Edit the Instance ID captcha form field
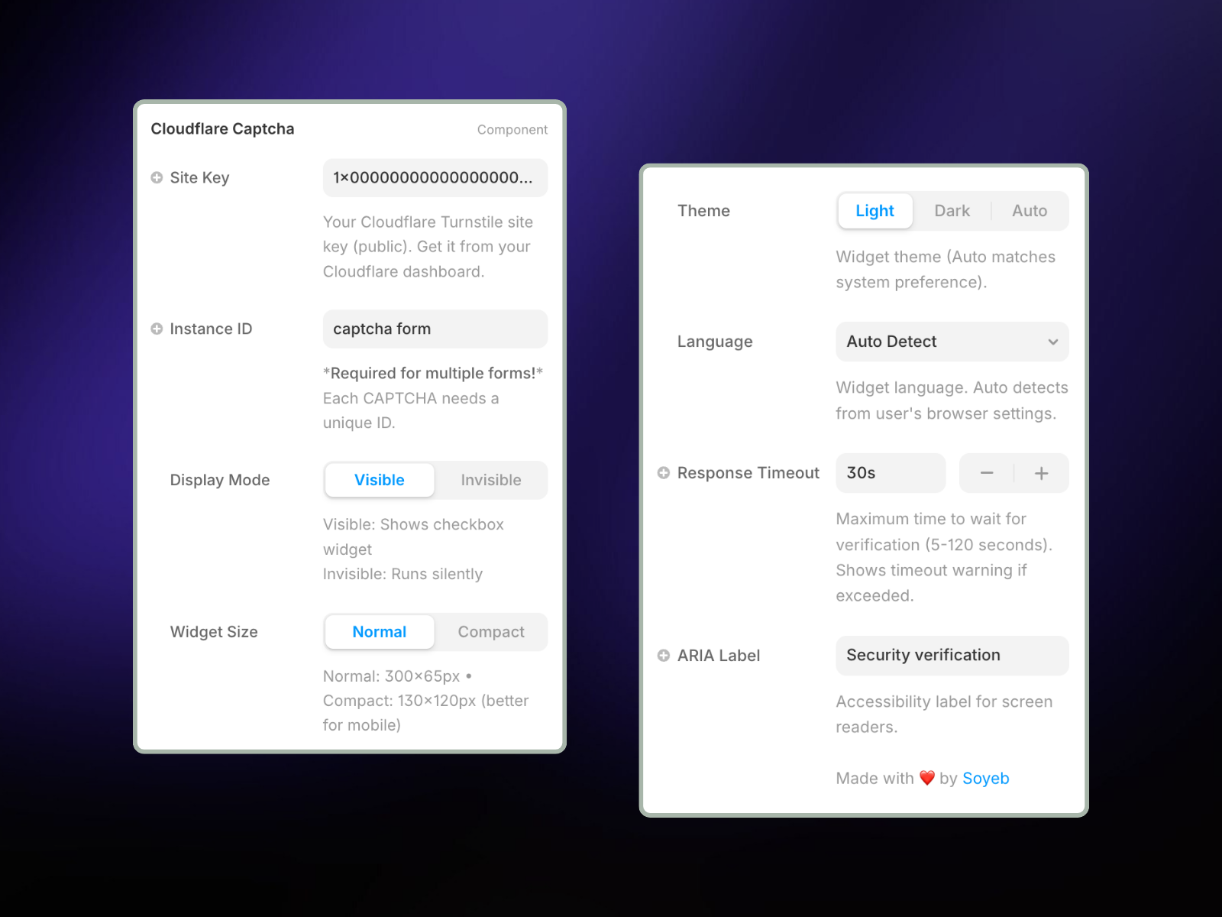The height and width of the screenshot is (917, 1222). (x=435, y=329)
